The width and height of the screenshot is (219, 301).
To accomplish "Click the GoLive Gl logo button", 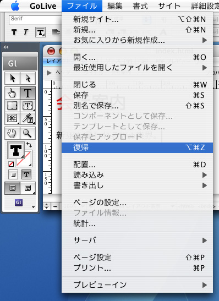I will (x=19, y=203).
